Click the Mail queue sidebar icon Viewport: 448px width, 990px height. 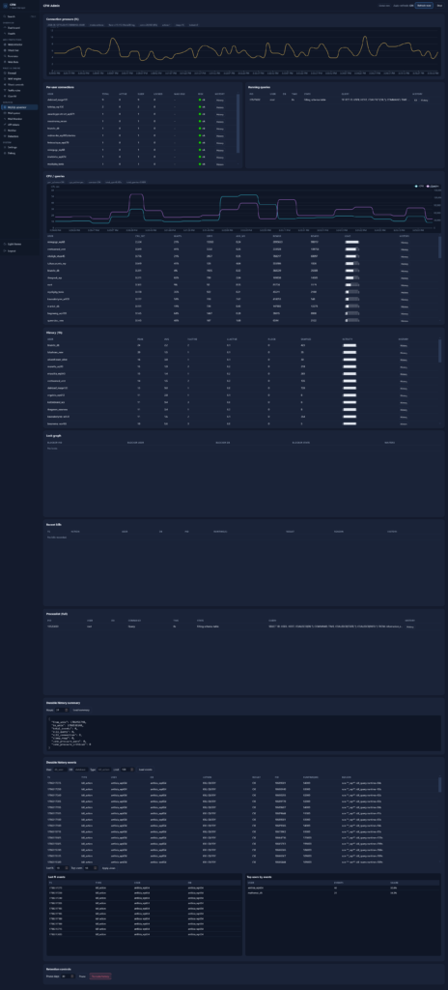5,113
